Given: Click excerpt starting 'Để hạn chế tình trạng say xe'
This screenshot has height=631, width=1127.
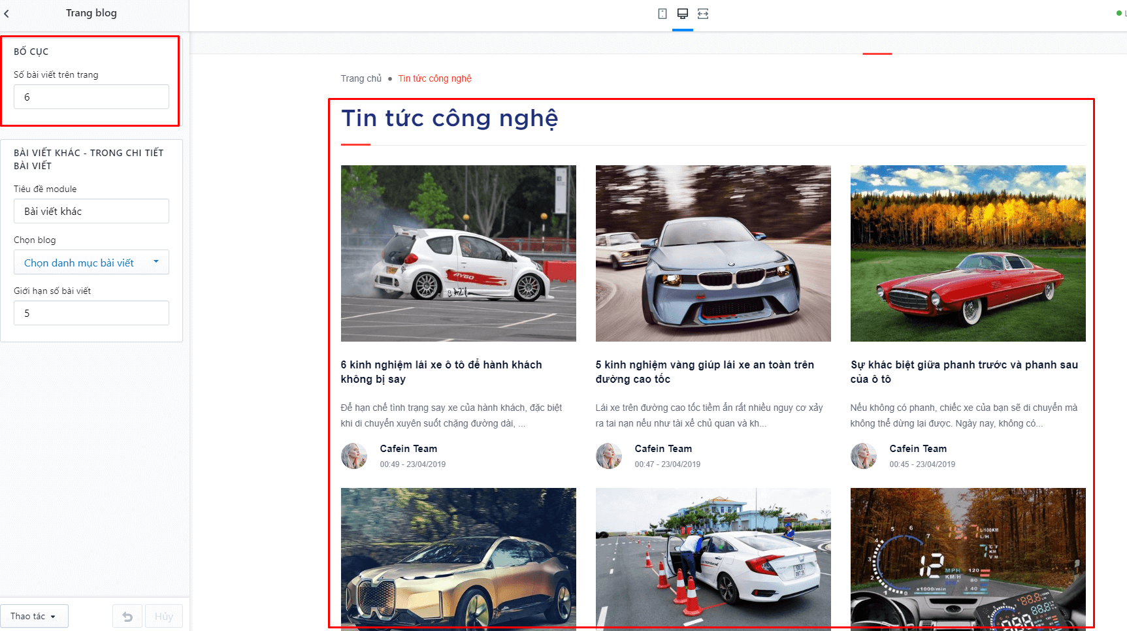Looking at the screenshot, I should pos(451,415).
